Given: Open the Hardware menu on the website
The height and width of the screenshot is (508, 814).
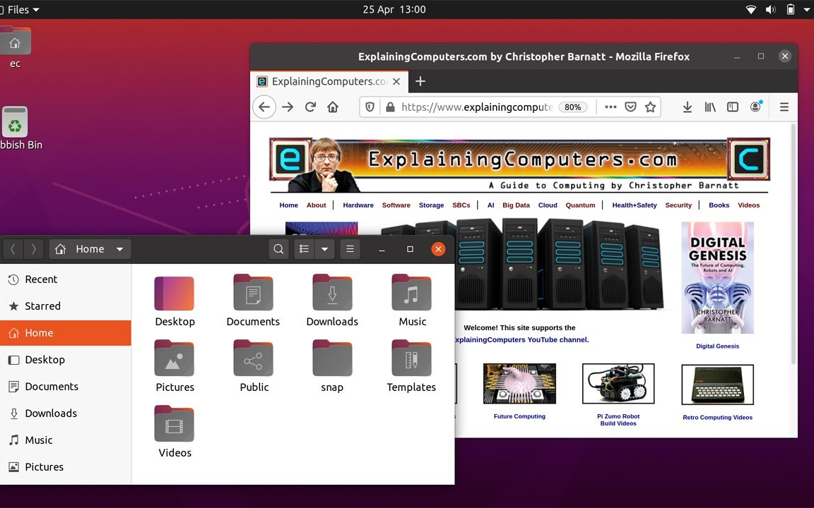Looking at the screenshot, I should (x=358, y=205).
